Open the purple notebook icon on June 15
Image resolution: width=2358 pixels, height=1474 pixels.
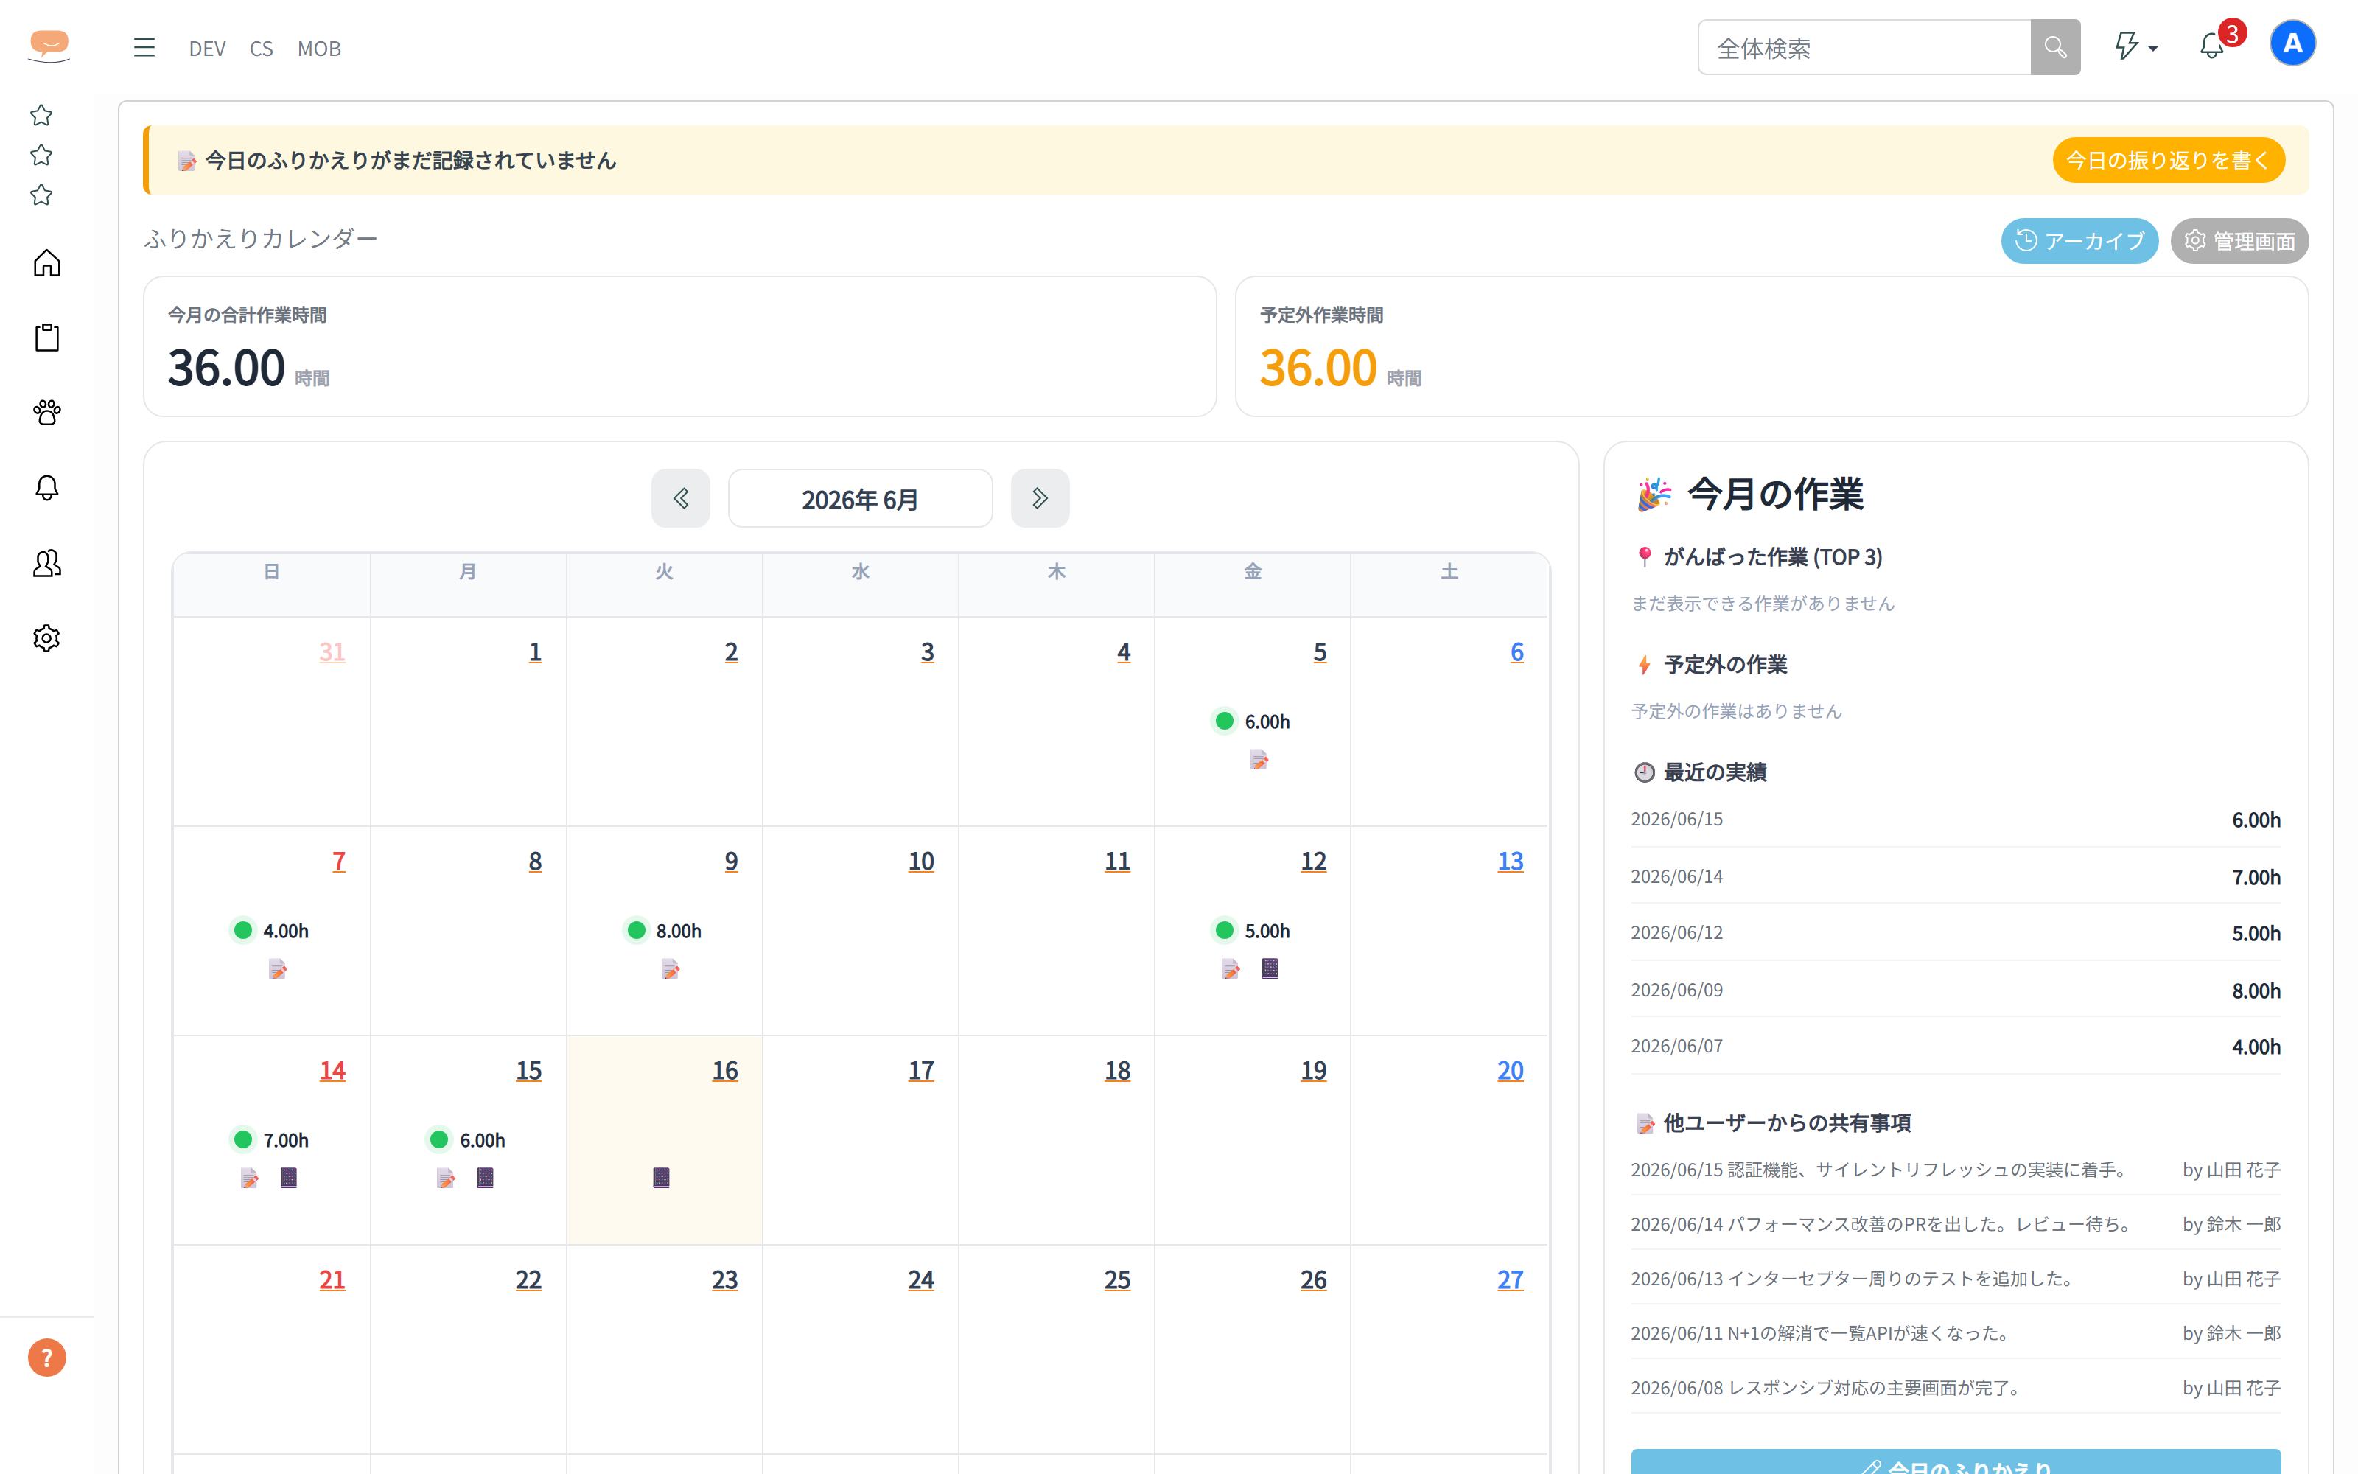[x=486, y=1178]
